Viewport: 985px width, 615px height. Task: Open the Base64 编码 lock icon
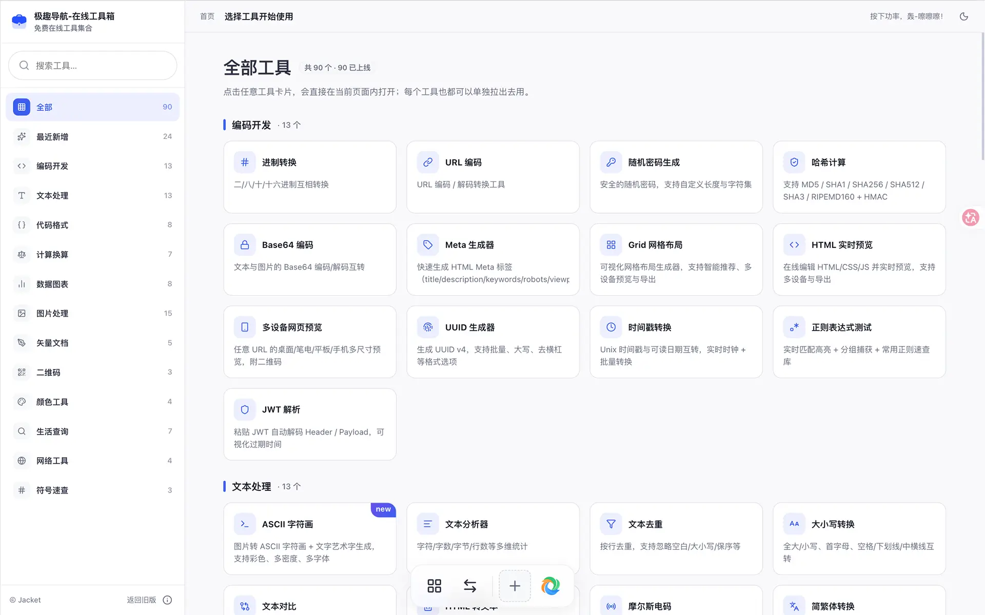tap(245, 245)
